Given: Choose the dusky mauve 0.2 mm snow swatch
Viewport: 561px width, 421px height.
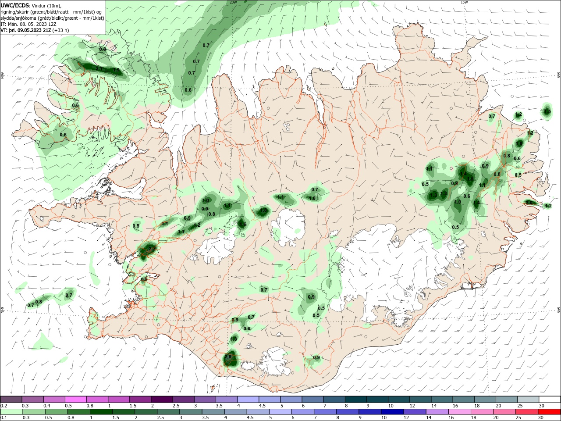Looking at the screenshot, I should [11, 399].
